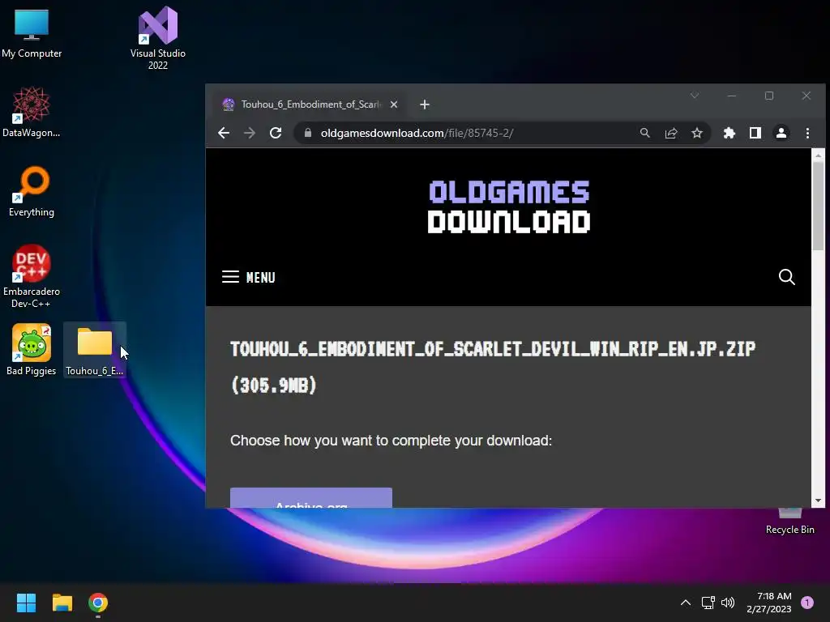Maximize the Chrome window
The width and height of the screenshot is (830, 622).
[x=769, y=96]
